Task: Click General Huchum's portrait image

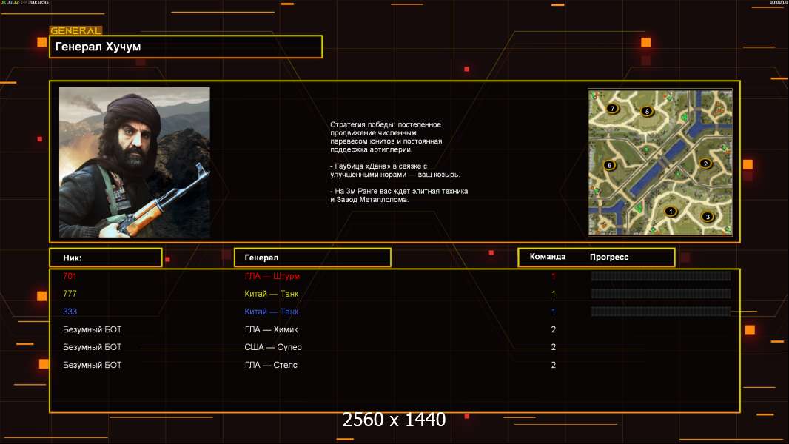Action: coord(135,162)
